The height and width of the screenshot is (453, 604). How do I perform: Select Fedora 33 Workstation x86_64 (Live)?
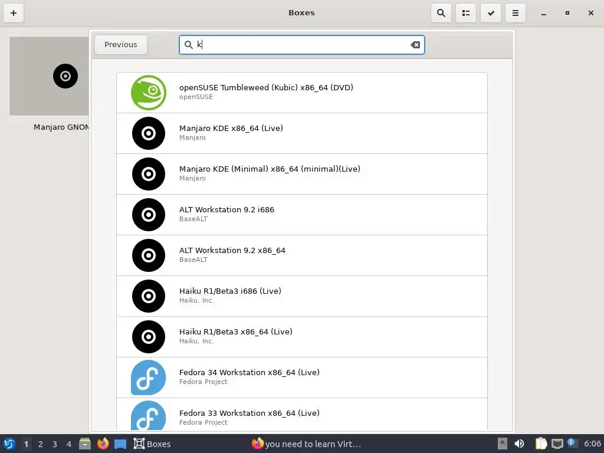(x=301, y=414)
